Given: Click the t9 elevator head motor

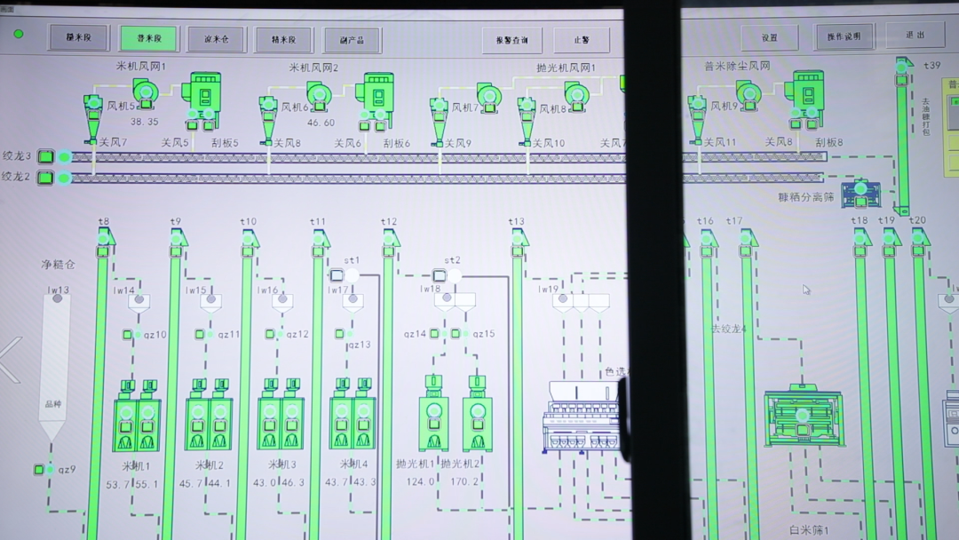Looking at the screenshot, I should point(177,238).
